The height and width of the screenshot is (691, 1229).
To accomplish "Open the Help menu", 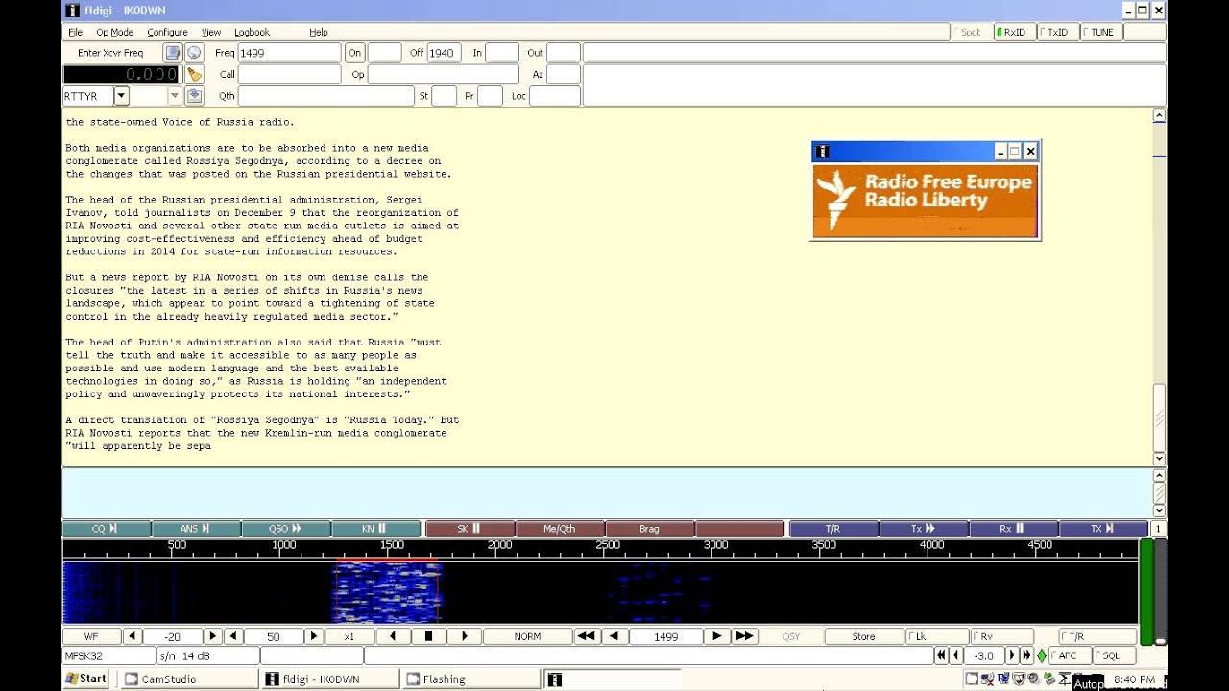I will 319,32.
